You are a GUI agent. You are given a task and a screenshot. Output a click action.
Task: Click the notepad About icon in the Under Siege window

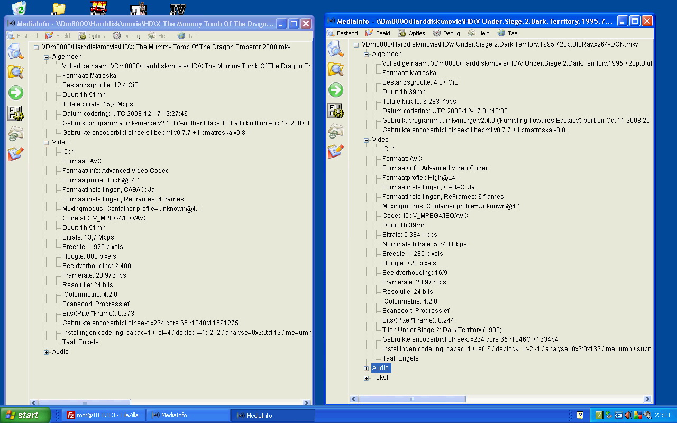coord(335,151)
